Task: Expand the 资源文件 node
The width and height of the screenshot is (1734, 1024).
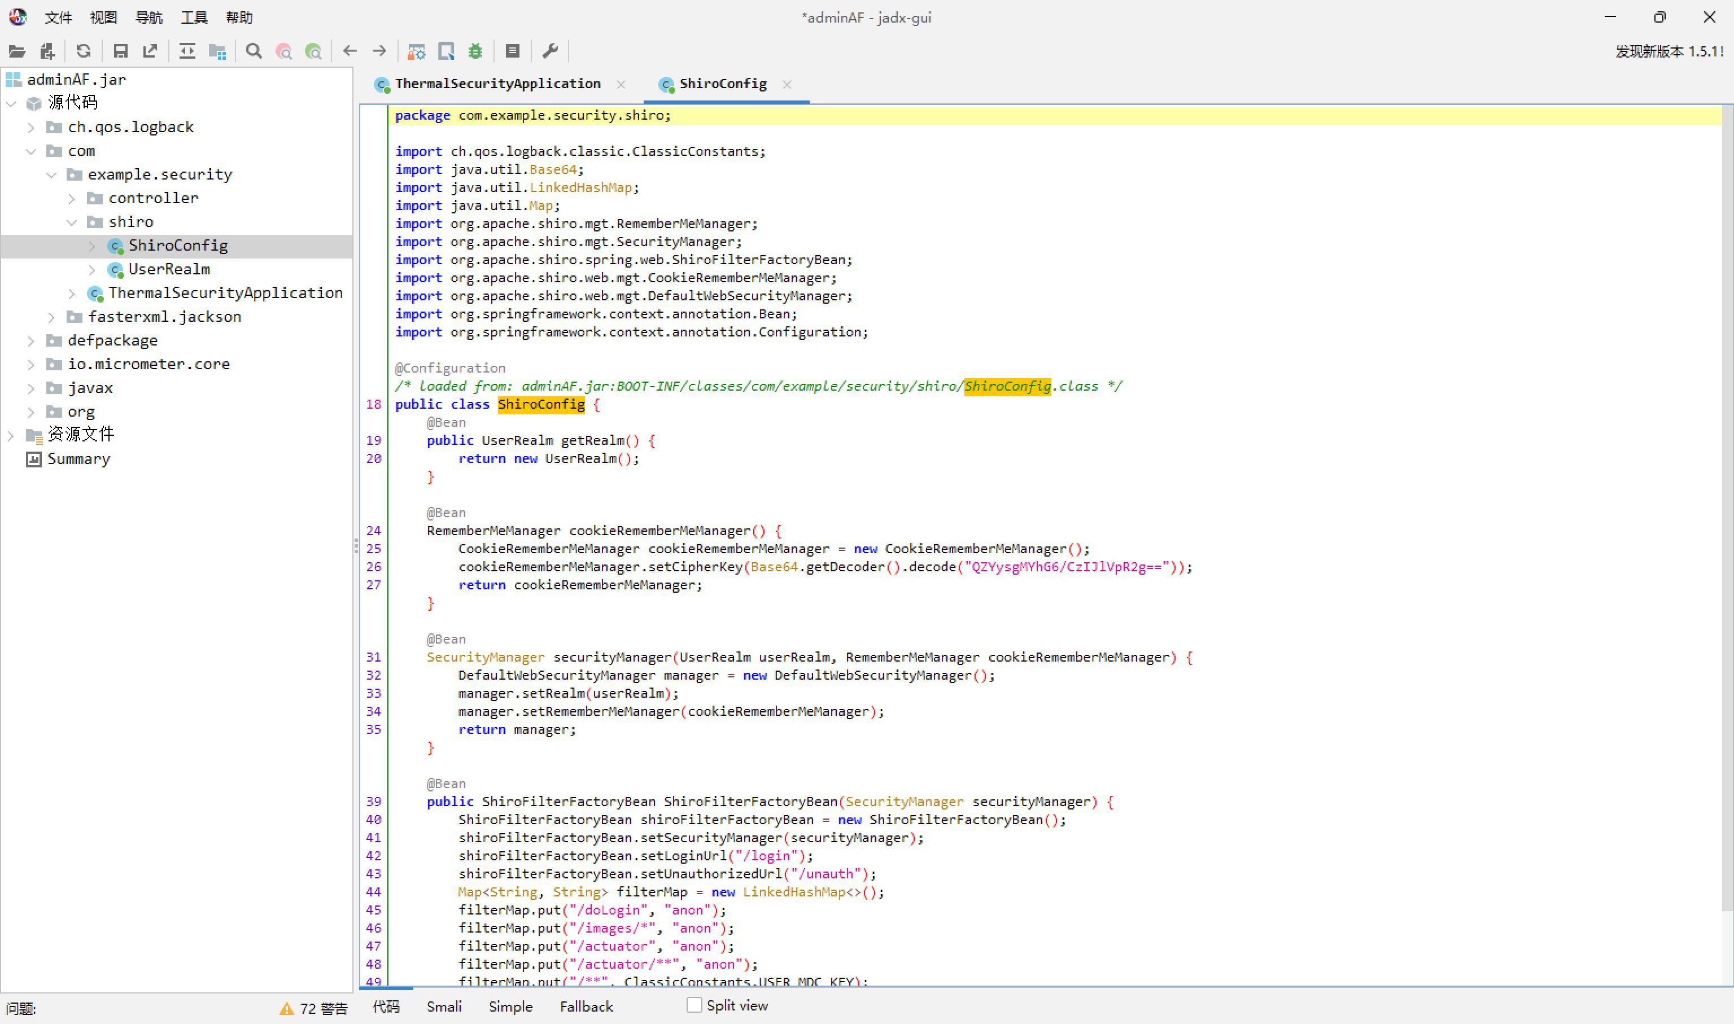Action: 11,435
